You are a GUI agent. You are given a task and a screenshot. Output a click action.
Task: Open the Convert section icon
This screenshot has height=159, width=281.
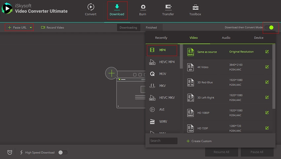[x=91, y=7]
